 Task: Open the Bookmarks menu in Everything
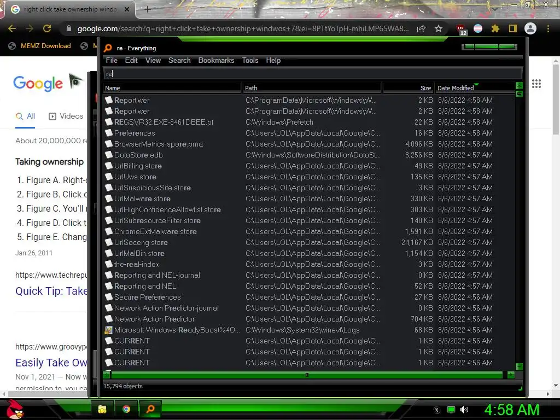(216, 60)
